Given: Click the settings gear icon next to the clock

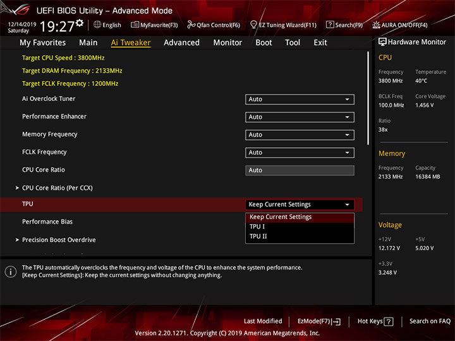Looking at the screenshot, I should coord(80,23).
